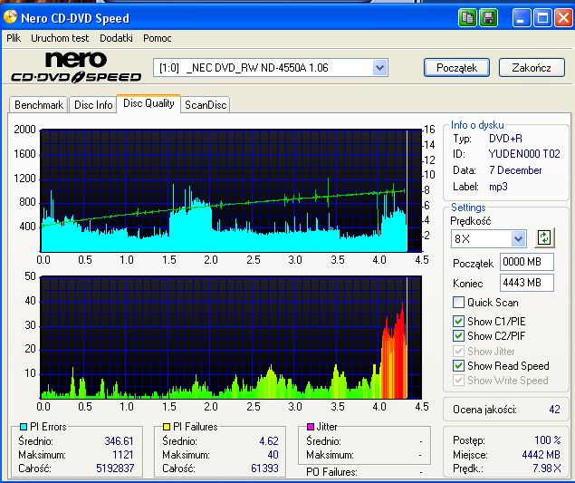575x483 pixels.
Task: Open the Uruchom test menu
Action: pyautogui.click(x=60, y=38)
